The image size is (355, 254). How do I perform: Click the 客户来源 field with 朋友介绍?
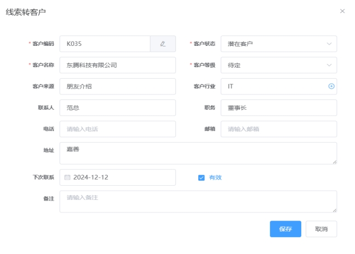pos(117,86)
